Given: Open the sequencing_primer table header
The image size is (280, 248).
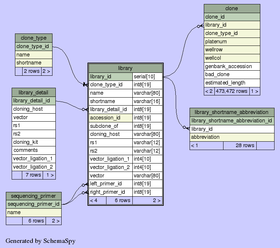Looking at the screenshot, I should point(34,196).
